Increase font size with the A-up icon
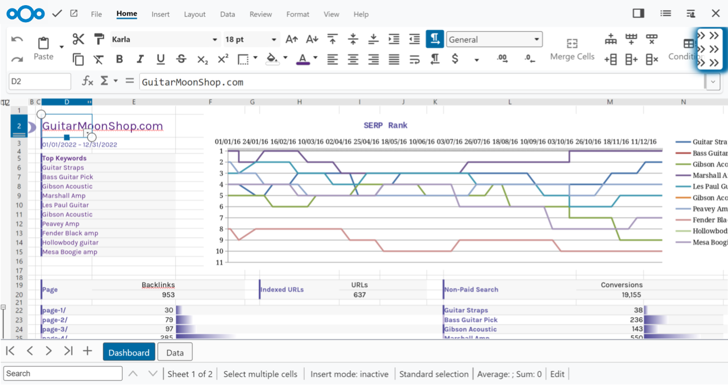This screenshot has width=728, height=385. click(x=292, y=39)
